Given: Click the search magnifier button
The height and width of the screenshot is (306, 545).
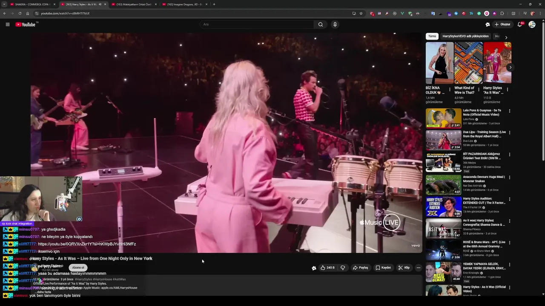Looking at the screenshot, I should point(321,24).
